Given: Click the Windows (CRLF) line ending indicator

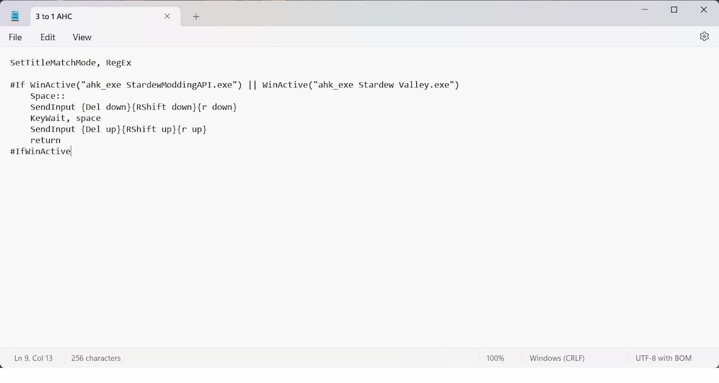Looking at the screenshot, I should point(557,358).
